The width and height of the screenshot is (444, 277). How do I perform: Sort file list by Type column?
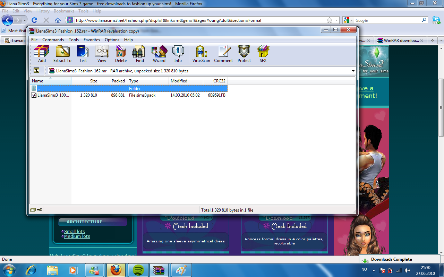tap(148, 81)
